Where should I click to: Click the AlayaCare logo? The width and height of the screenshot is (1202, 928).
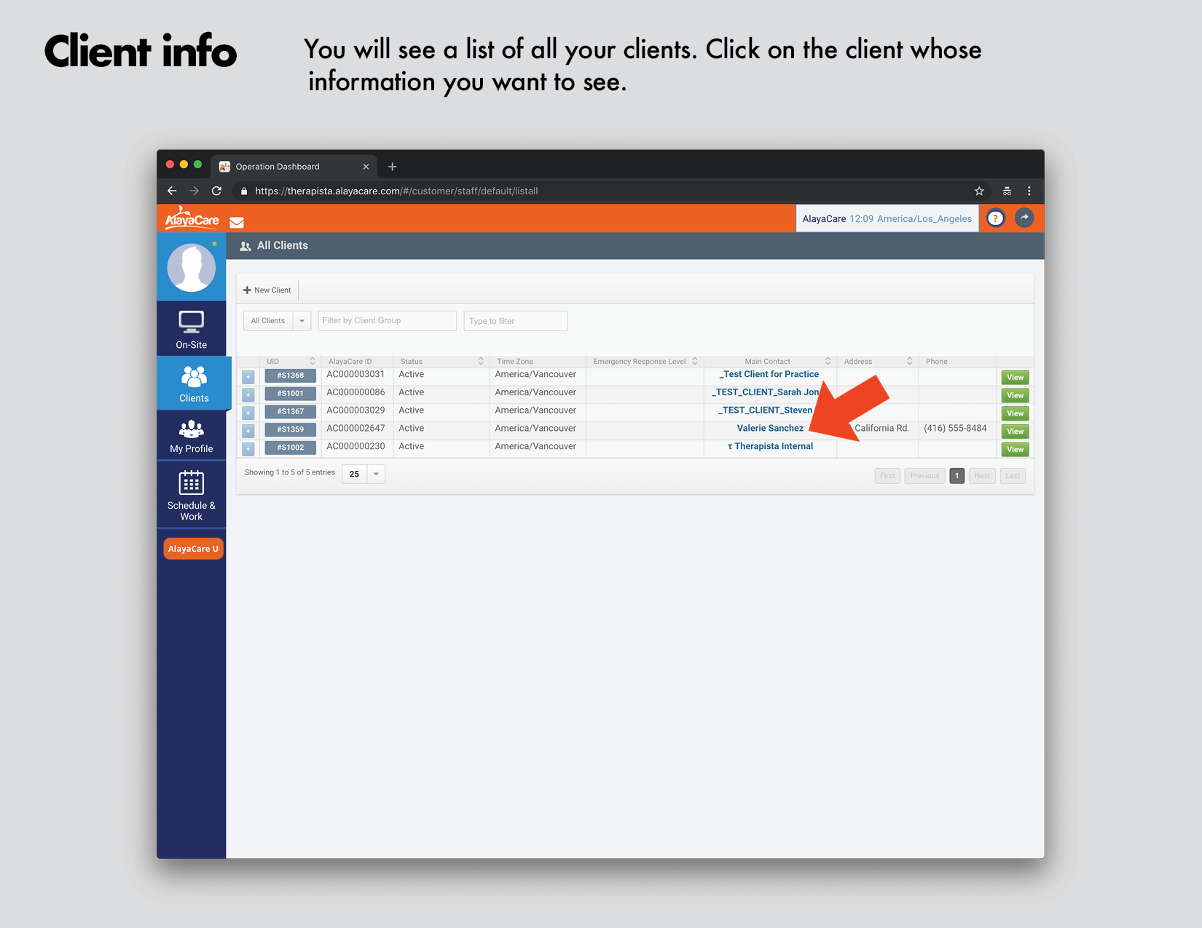coord(192,218)
